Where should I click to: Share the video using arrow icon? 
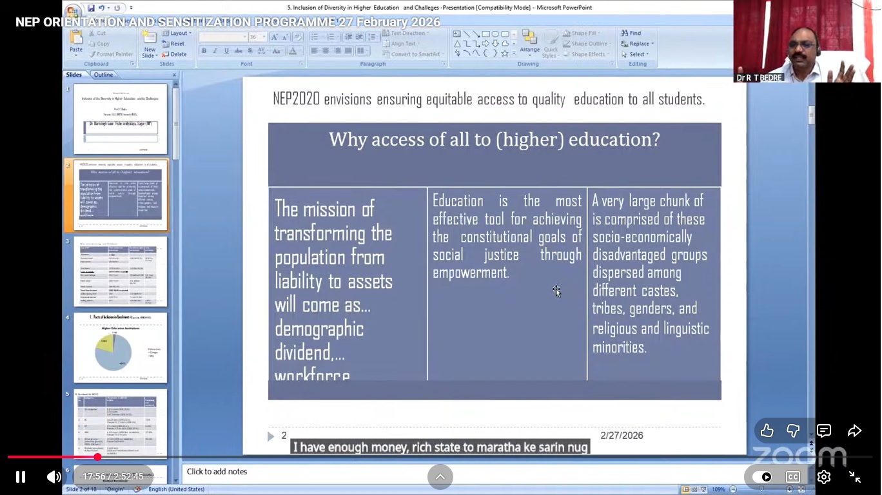click(854, 431)
